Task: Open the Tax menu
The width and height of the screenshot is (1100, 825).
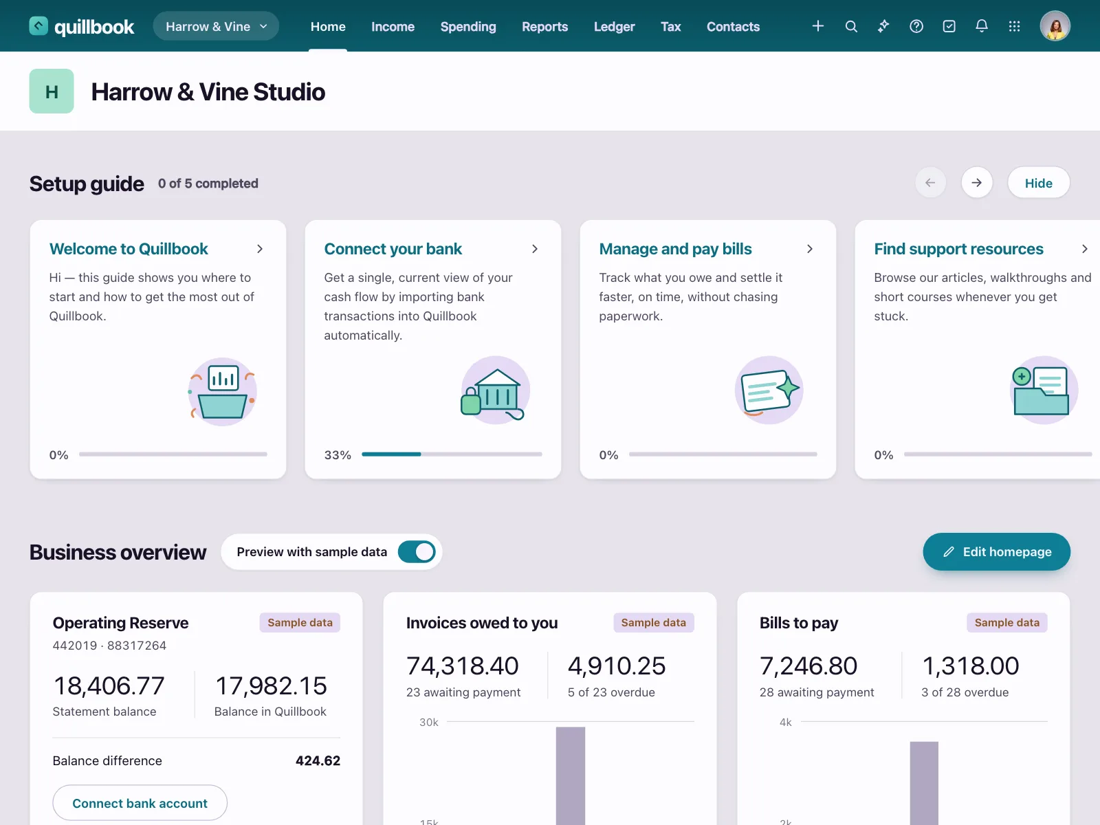Action: pyautogui.click(x=671, y=27)
